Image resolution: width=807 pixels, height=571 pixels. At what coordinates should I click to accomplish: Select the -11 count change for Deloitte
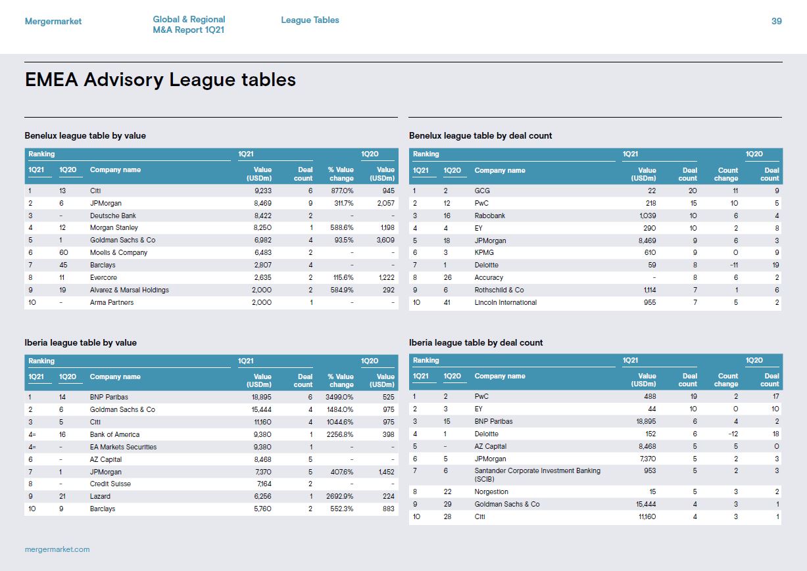click(x=733, y=265)
